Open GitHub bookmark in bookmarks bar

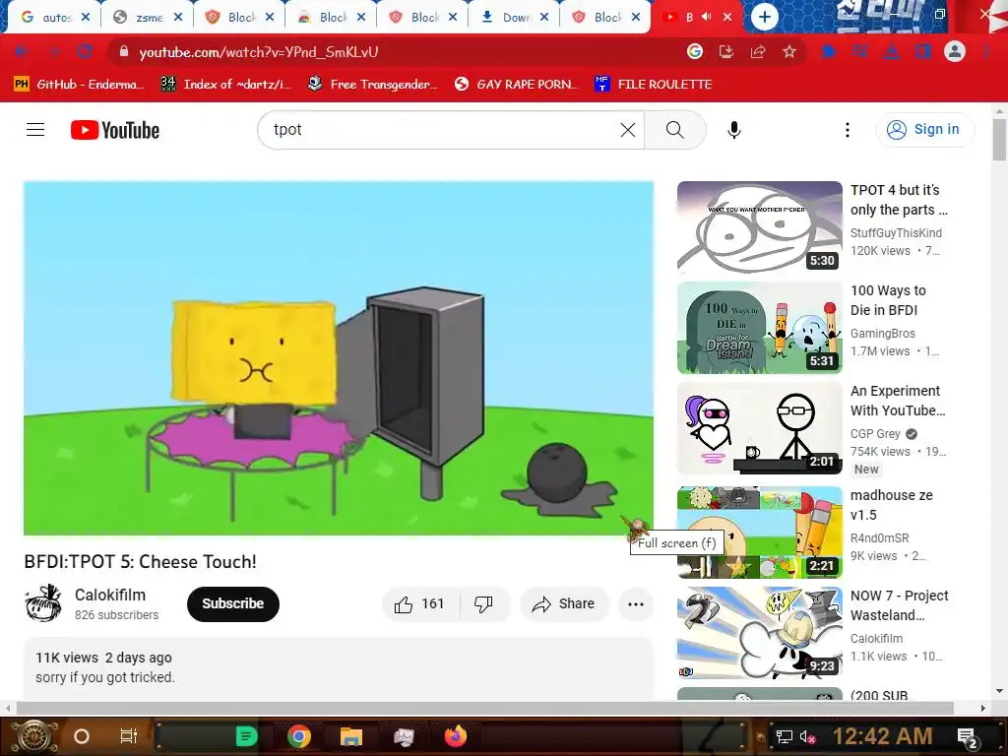click(79, 85)
